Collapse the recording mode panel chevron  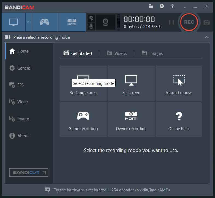click(207, 37)
